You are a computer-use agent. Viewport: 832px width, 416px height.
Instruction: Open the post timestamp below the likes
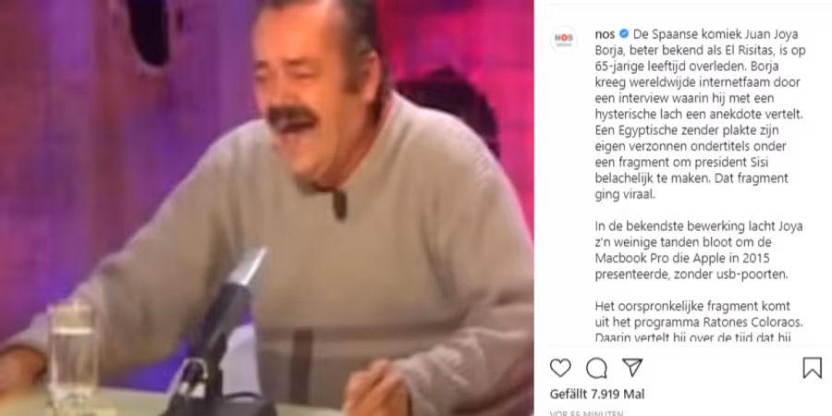579,413
